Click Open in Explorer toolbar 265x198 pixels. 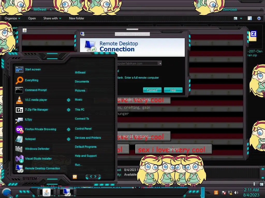(32, 18)
